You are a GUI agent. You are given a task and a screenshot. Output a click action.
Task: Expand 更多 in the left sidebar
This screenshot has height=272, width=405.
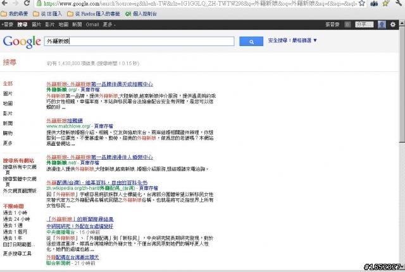tap(8, 143)
